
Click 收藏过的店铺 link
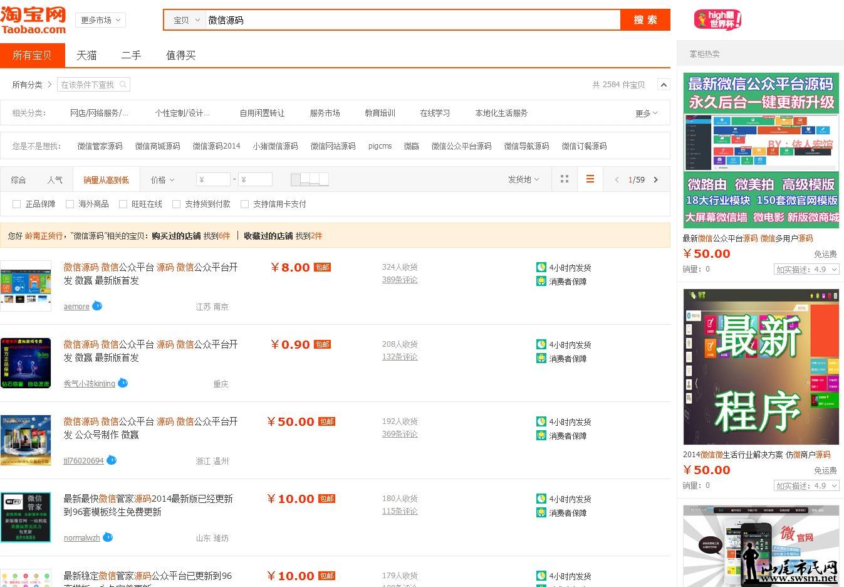268,236
